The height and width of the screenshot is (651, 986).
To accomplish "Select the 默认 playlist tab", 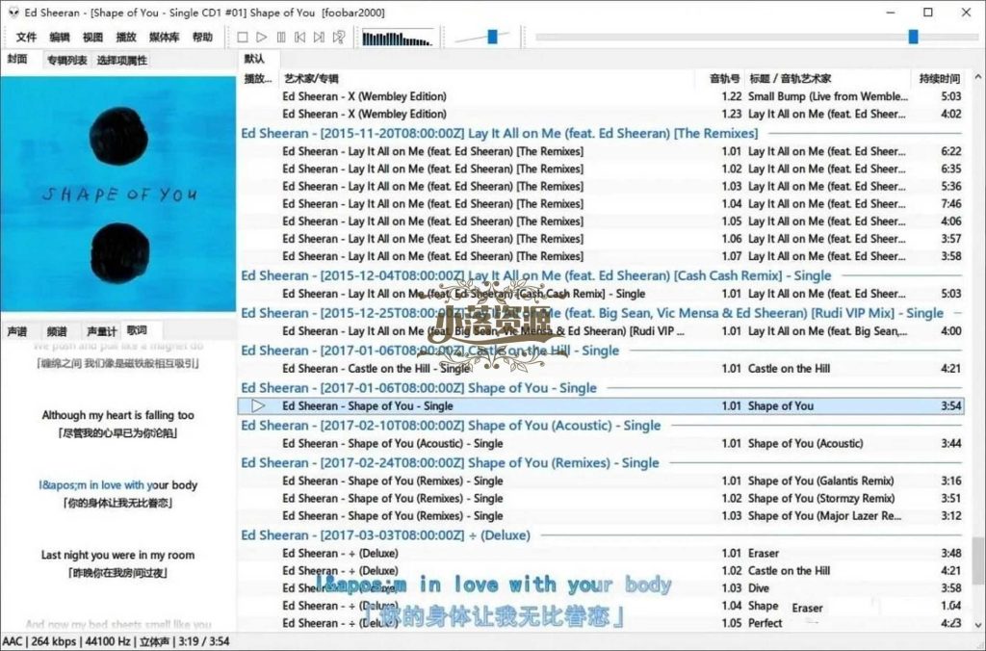I will (x=254, y=59).
